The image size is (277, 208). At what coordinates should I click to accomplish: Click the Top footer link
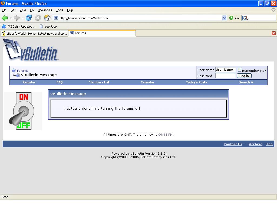point(269,144)
